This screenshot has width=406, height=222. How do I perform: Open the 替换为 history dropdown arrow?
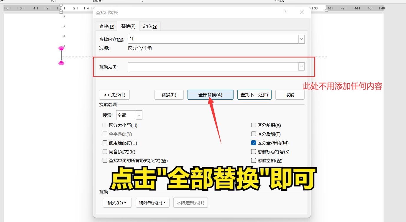(301, 66)
